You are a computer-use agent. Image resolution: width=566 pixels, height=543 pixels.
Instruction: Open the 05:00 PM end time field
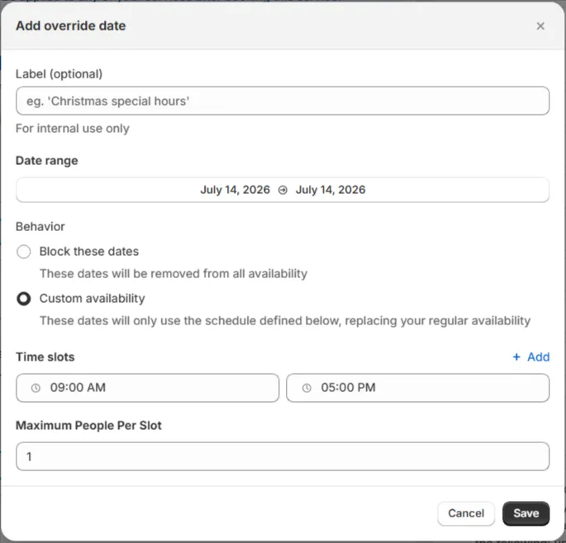coord(417,388)
